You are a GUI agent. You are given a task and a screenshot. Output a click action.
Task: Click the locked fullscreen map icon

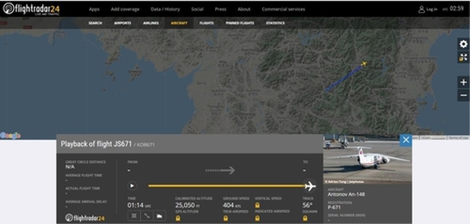click(x=463, y=58)
